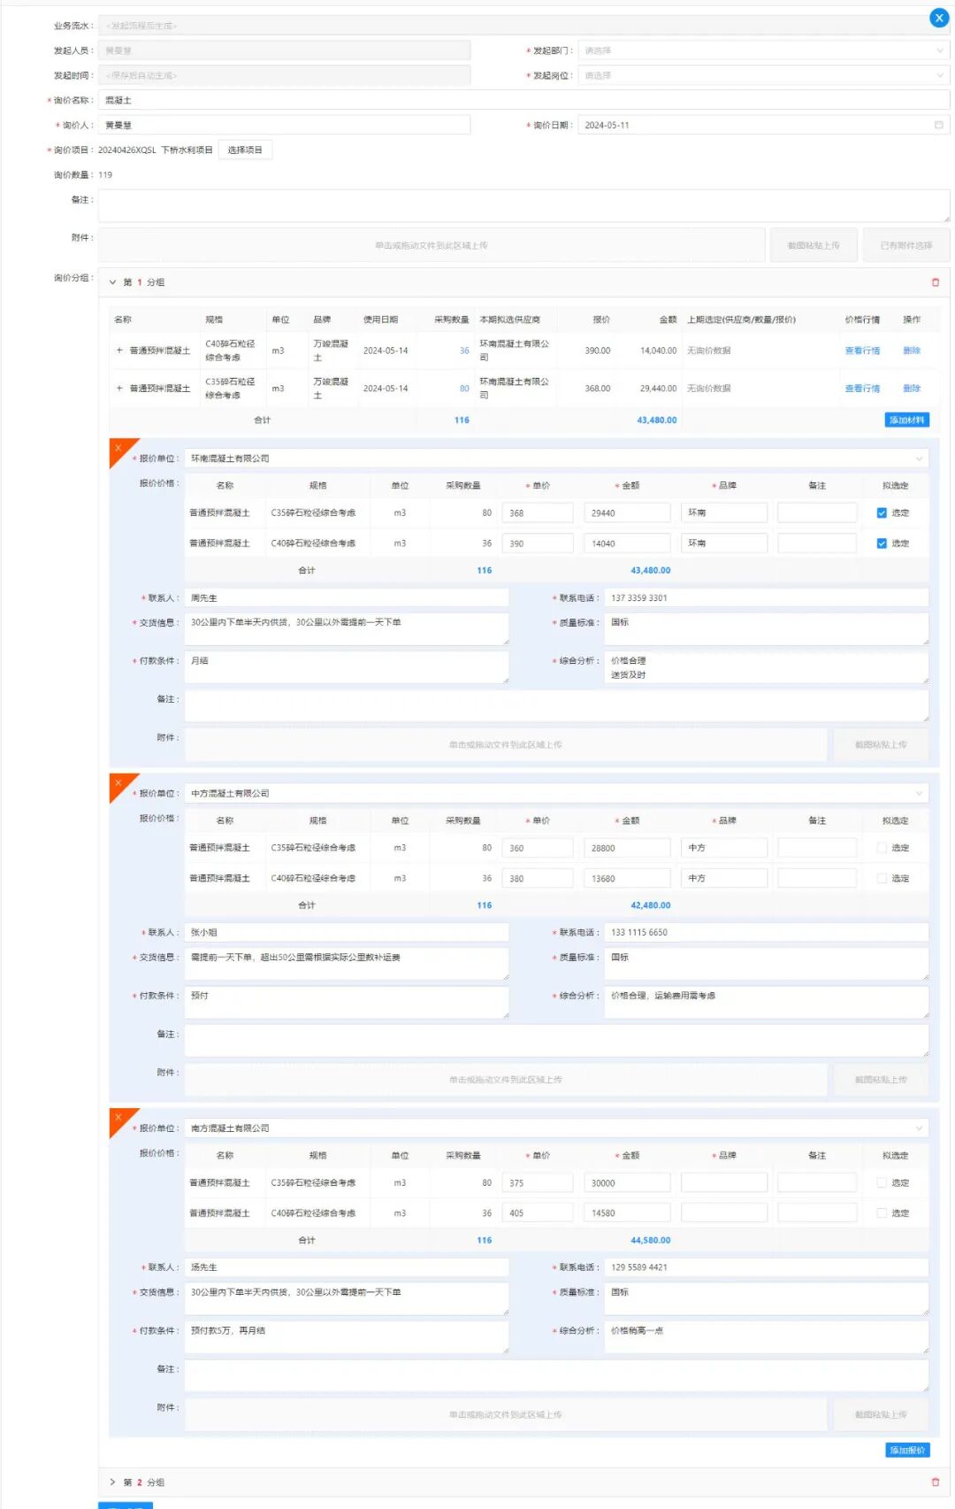Screen dimensions: 955x1509
Task: Click 查看行情 link for the C40 concrete row
Action: point(862,350)
